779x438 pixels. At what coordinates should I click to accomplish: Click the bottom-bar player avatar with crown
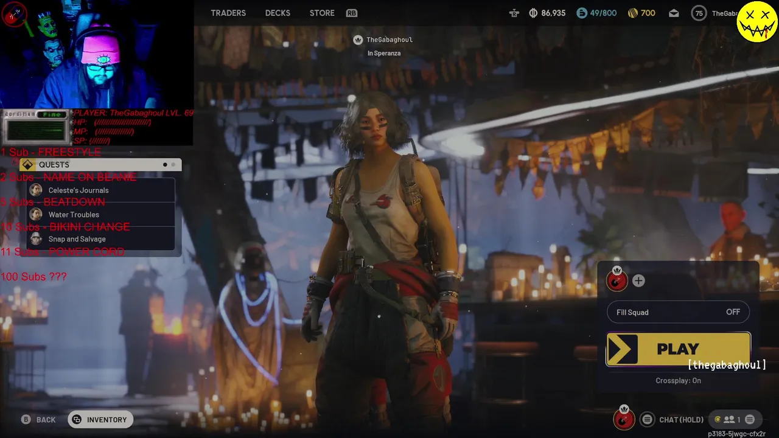click(x=624, y=419)
